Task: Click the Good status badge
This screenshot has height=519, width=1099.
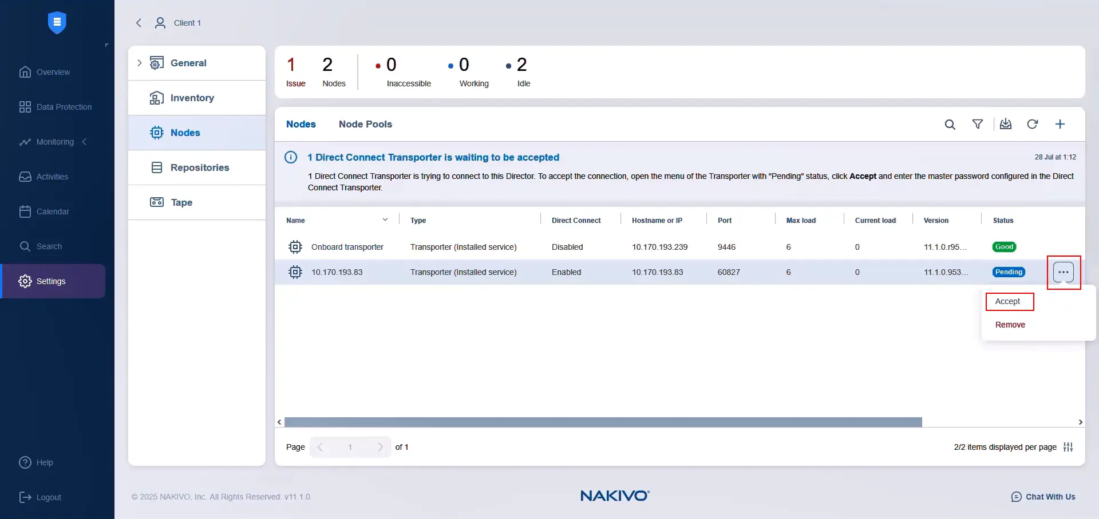Action: (x=1004, y=247)
